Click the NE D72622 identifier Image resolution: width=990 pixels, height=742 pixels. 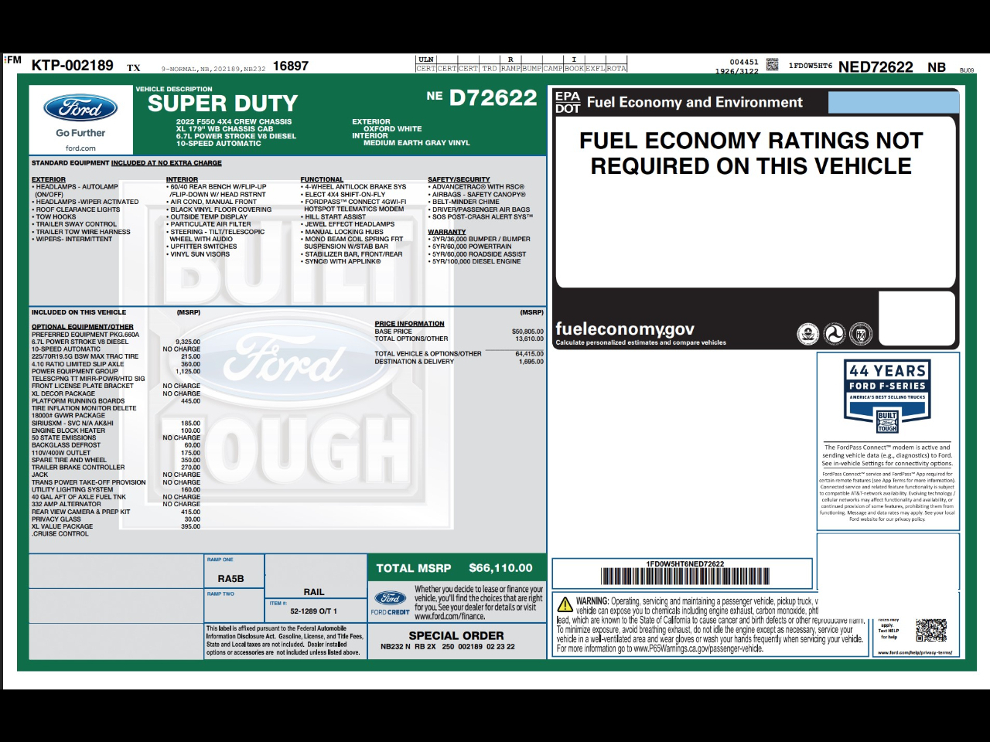[x=482, y=98]
